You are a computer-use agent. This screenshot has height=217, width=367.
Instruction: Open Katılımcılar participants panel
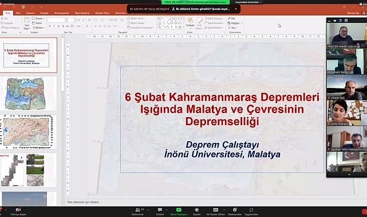(x=138, y=211)
